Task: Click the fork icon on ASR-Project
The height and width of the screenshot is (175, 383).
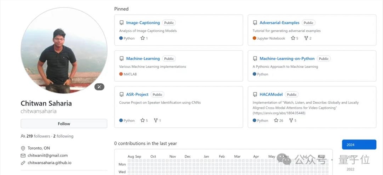Action: (x=155, y=120)
